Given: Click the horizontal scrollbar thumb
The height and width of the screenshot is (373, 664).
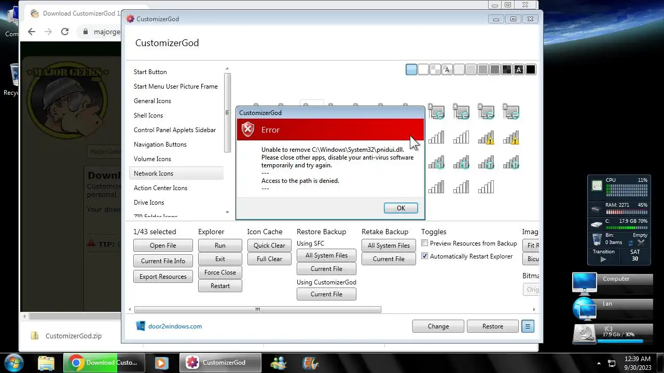Looking at the screenshot, I should tap(258, 309).
